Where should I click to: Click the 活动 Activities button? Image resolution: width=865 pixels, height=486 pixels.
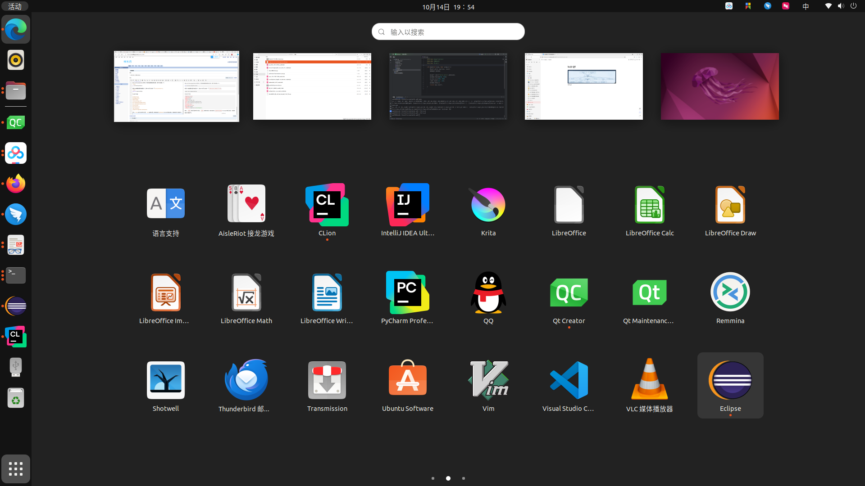[x=15, y=6]
